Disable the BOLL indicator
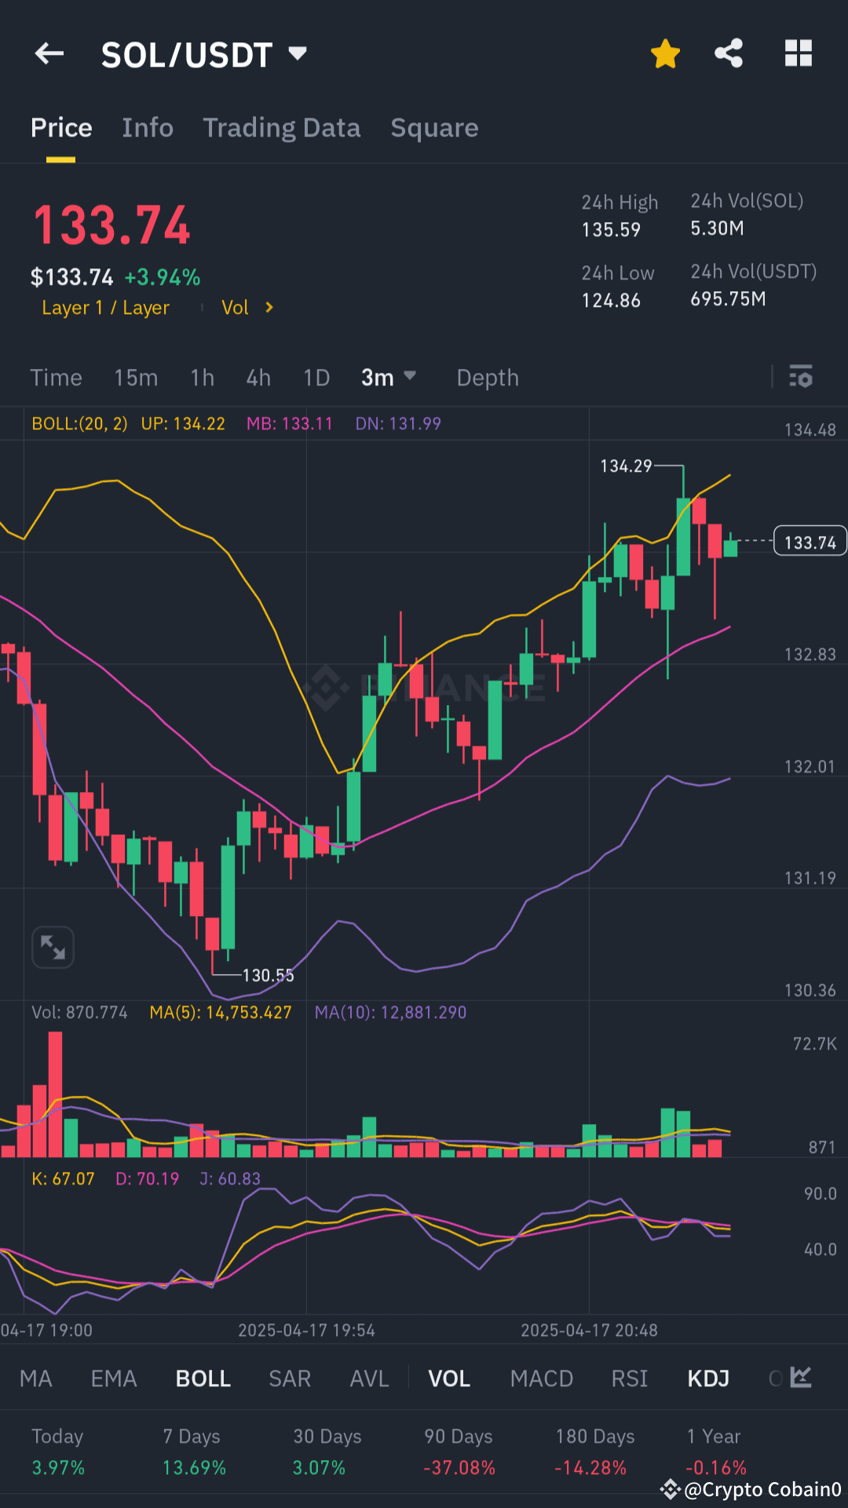Viewport: 848px width, 1508px height. [203, 1378]
